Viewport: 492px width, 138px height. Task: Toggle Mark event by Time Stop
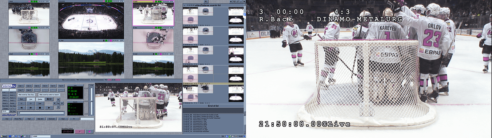click(26, 95)
